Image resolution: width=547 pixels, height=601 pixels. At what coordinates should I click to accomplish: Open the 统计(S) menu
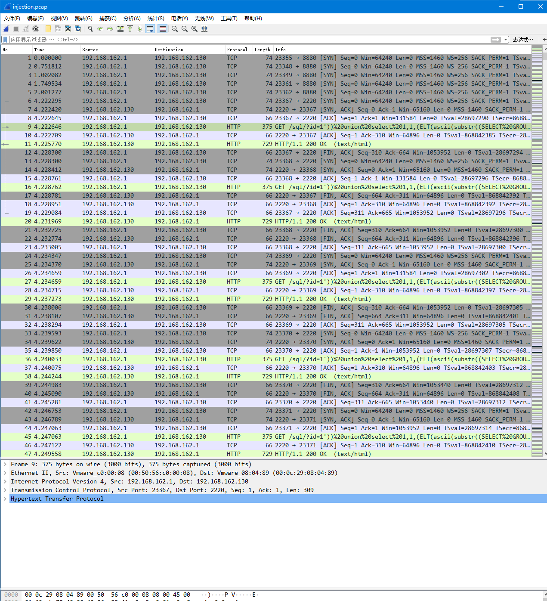(x=156, y=19)
